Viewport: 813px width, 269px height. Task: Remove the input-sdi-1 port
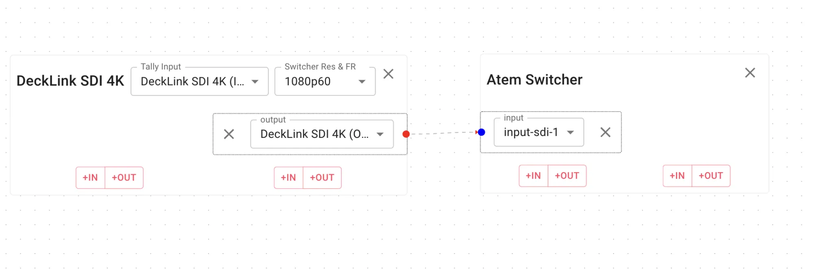coord(605,132)
